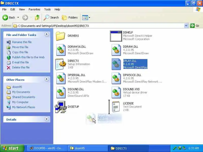203x152 pixels.
Task: Click the DRIVERS folder name
Action: coord(73,36)
